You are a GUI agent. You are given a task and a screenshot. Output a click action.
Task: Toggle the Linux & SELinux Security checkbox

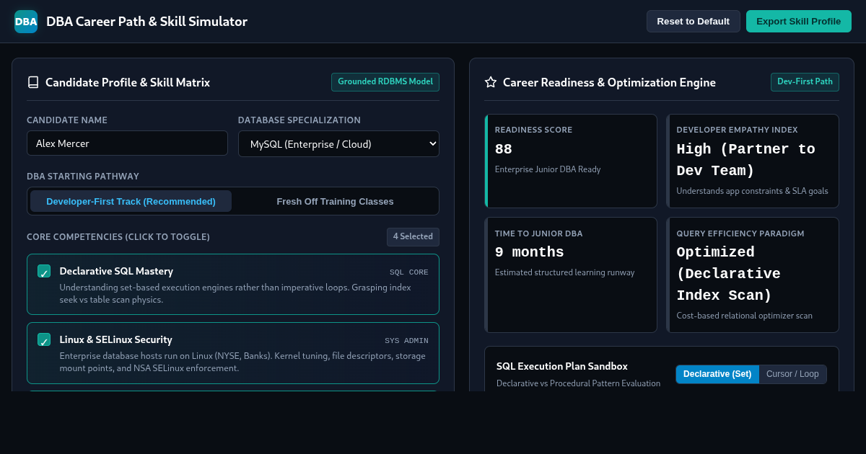coord(44,339)
